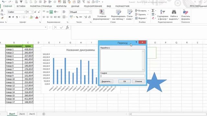This screenshot has width=207, height=116.
Task: Select the Наименование header cell
Action: pos(14,46)
